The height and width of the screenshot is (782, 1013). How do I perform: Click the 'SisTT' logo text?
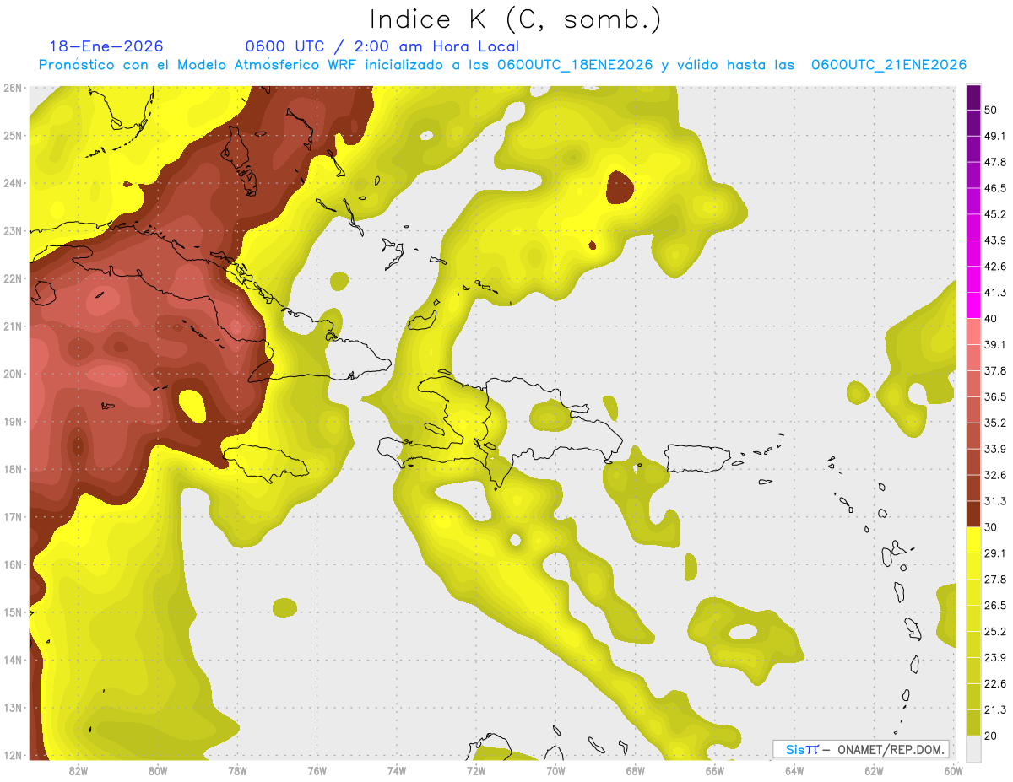(802, 749)
